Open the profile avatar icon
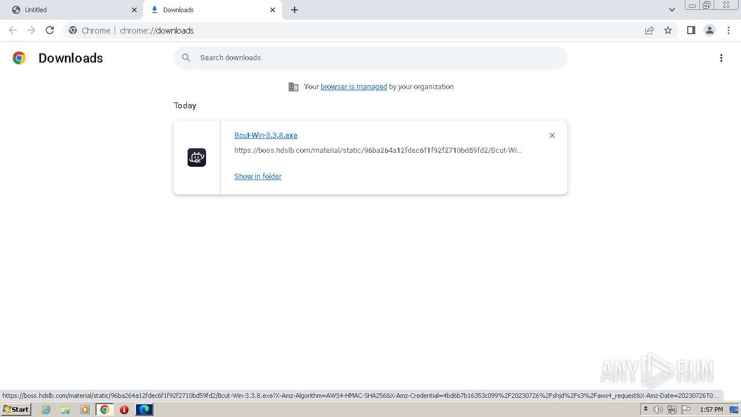 pos(709,30)
